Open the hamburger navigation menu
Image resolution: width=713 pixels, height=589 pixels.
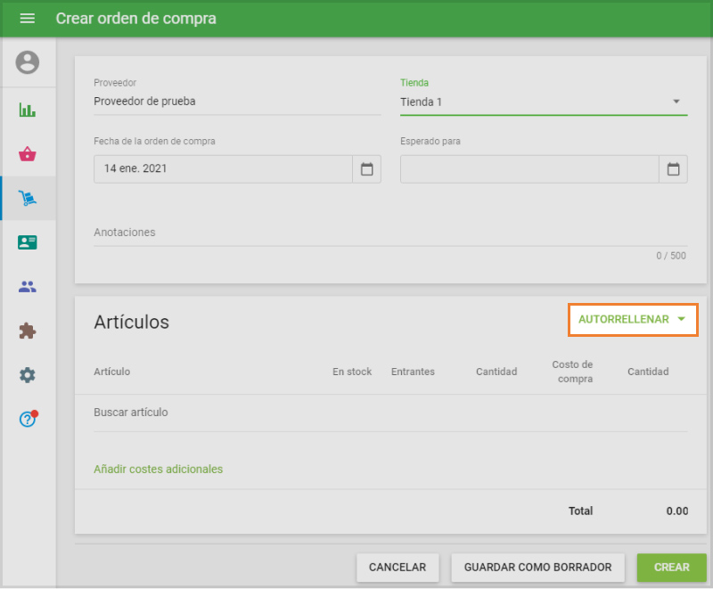(x=28, y=19)
